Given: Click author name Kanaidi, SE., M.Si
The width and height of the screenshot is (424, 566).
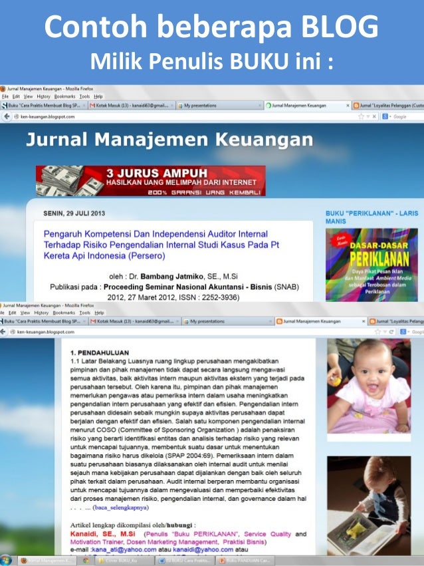Looking at the screenshot, I should point(103,534).
